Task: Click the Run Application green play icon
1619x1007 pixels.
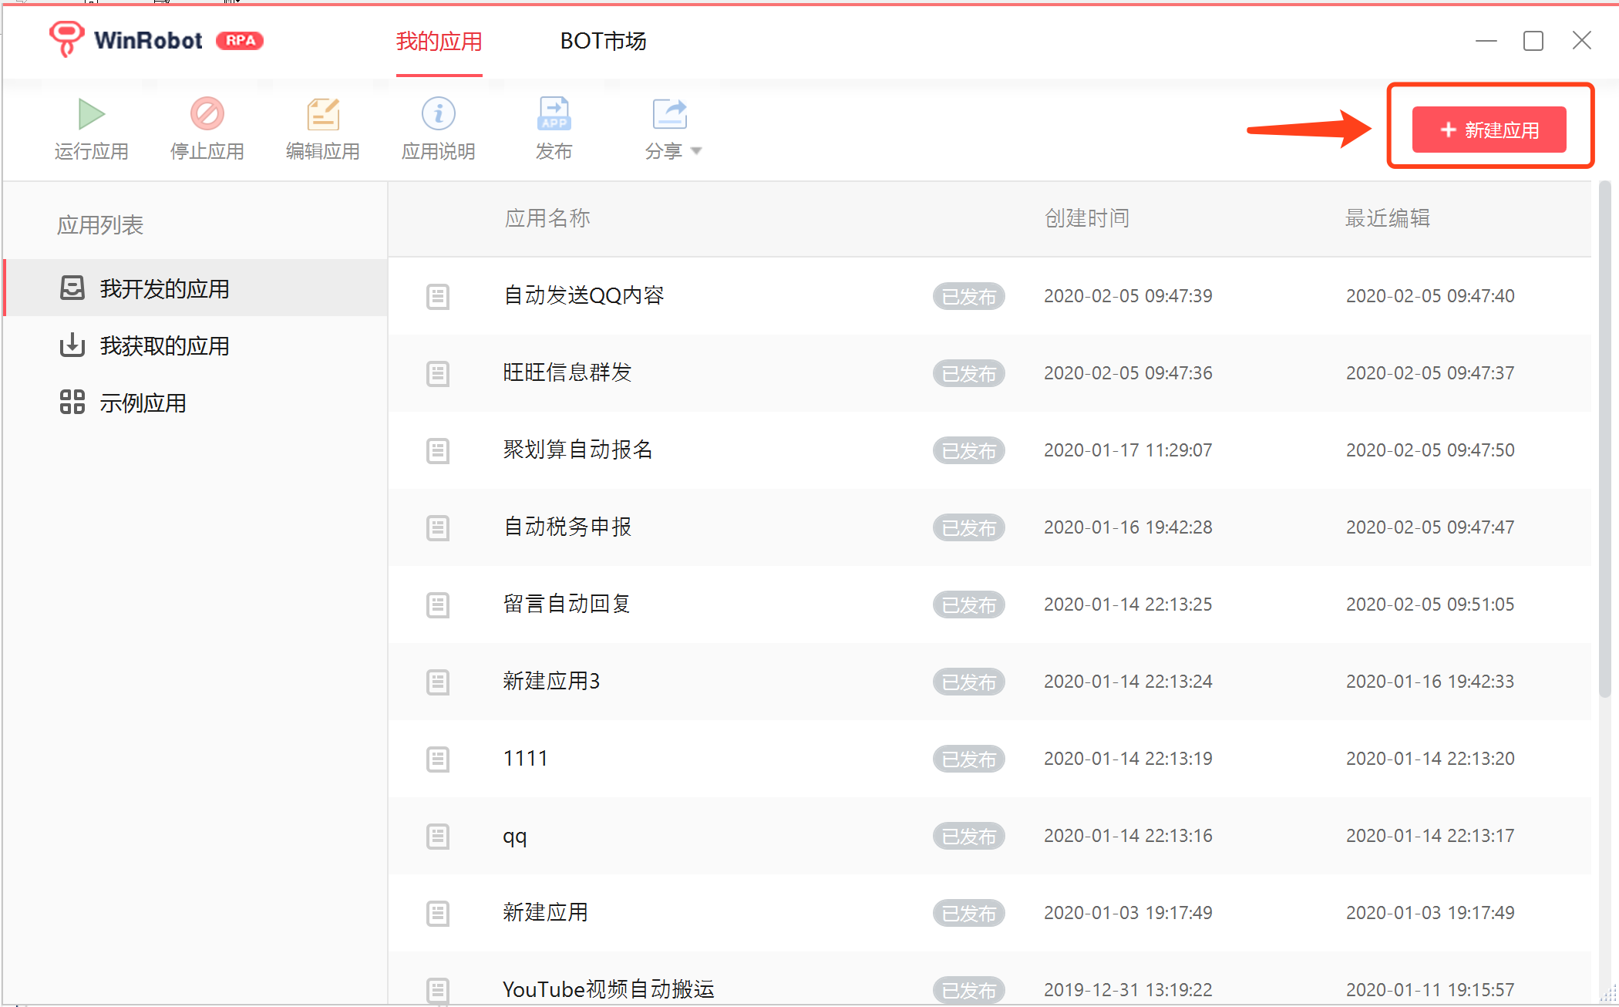Action: [91, 114]
